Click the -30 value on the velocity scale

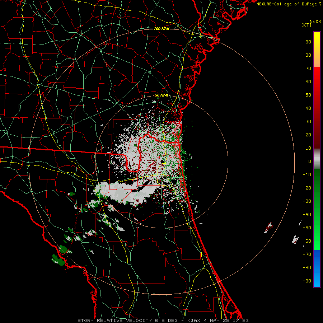[307, 201]
